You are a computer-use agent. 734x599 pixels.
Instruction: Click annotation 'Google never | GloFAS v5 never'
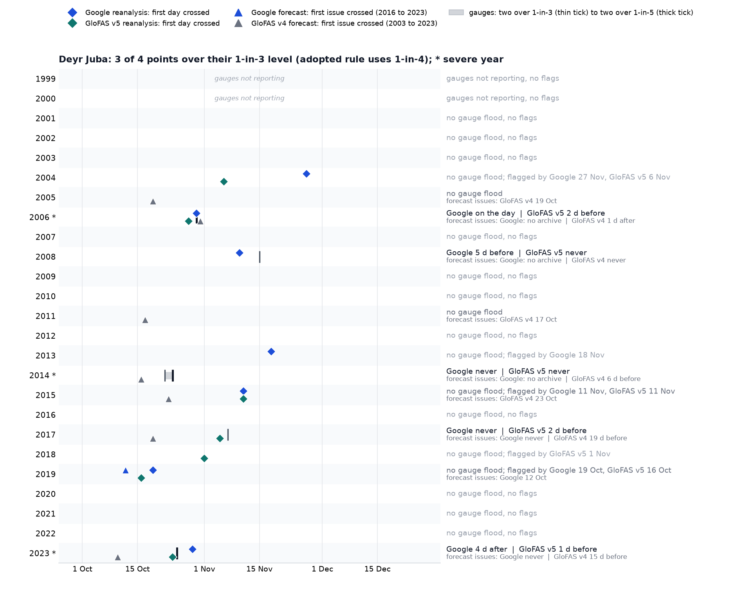508,372
